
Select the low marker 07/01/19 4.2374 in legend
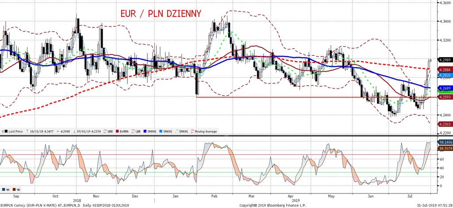tap(87, 131)
